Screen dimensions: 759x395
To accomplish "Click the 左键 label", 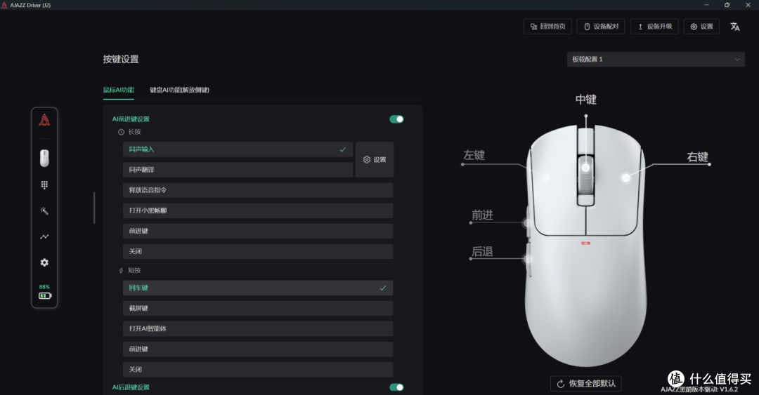I will tap(474, 155).
